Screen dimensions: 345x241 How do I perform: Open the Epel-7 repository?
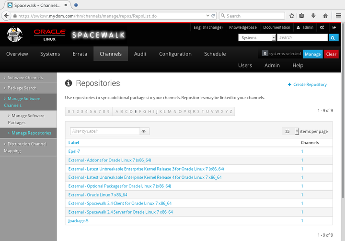[x=74, y=151]
